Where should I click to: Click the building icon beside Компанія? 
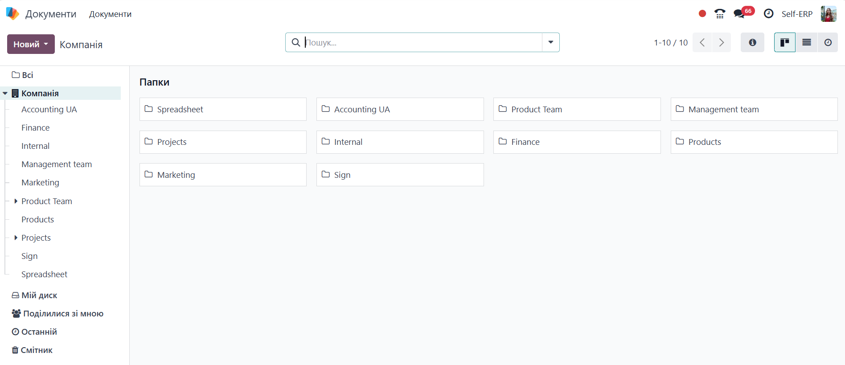tap(15, 93)
